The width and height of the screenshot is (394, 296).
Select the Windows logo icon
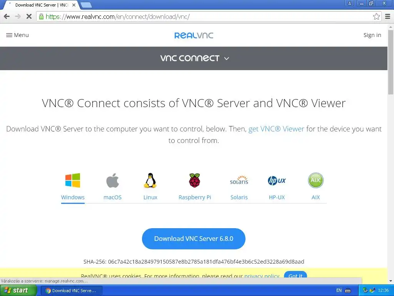[73, 180]
